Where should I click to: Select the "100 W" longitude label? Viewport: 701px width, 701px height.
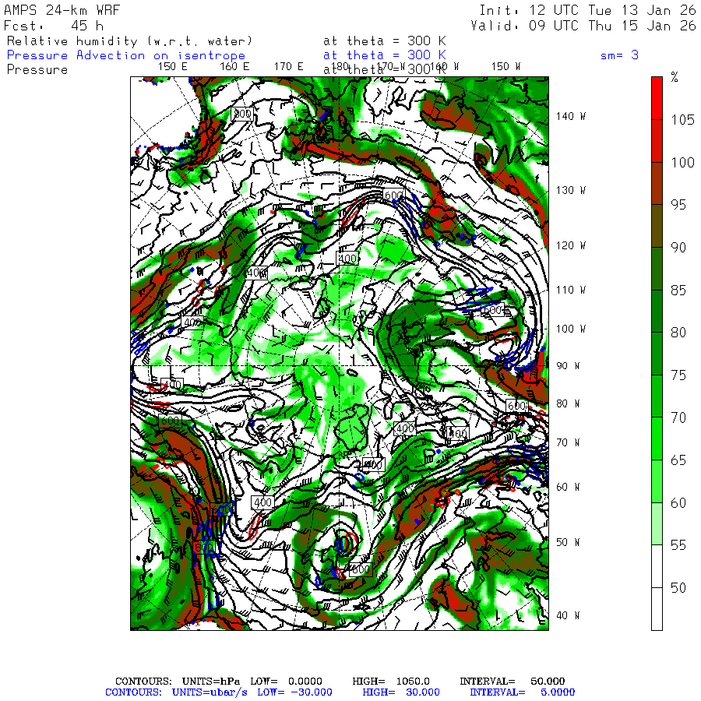point(570,329)
